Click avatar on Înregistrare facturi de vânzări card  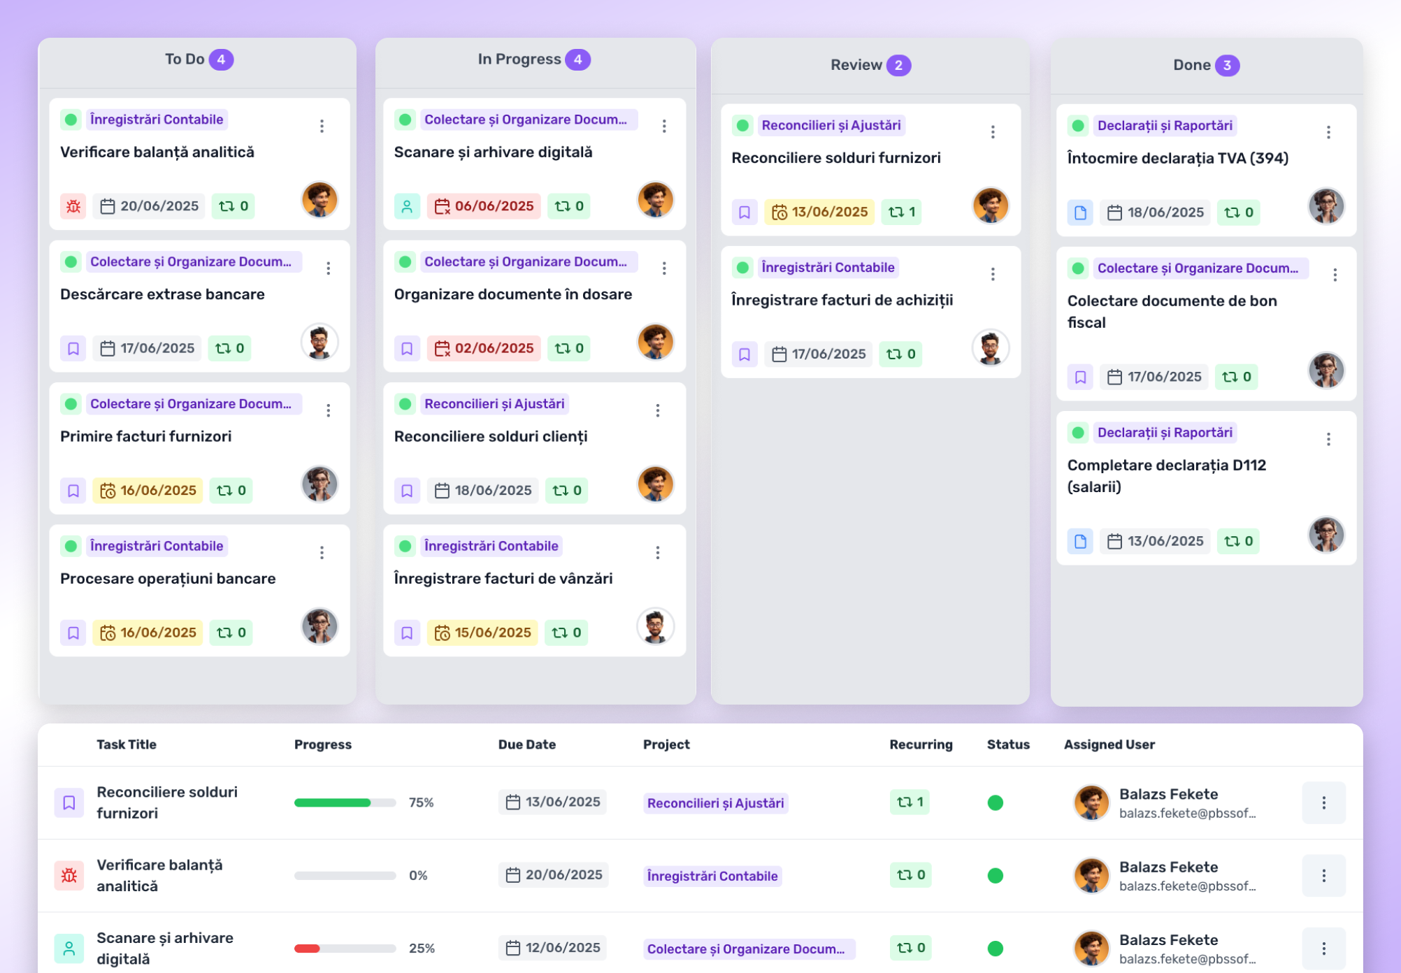tap(655, 626)
